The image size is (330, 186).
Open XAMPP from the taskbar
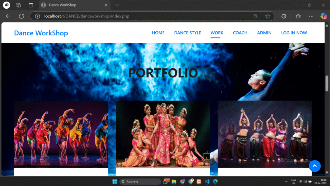point(199,181)
